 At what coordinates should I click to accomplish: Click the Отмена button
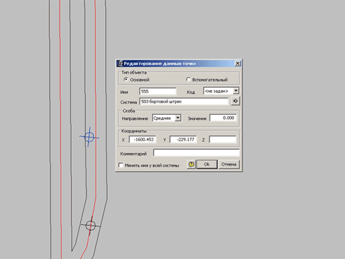(229, 164)
